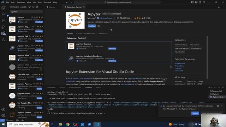Open the Edit menu
Screen dimensions: 226x127
(x=13, y=2)
